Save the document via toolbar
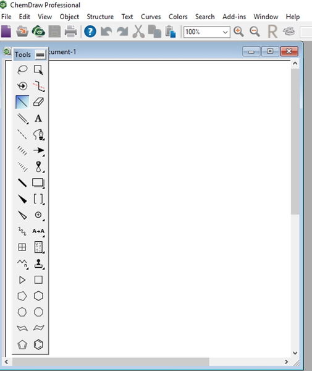 [54, 32]
